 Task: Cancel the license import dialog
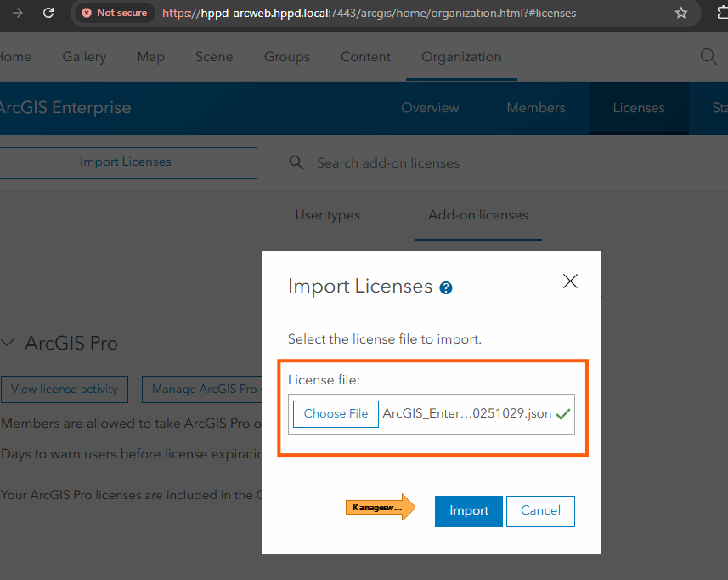tap(540, 511)
